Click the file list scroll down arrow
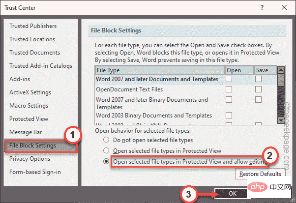Image resolution: width=296 pixels, height=203 pixels. click(x=281, y=120)
